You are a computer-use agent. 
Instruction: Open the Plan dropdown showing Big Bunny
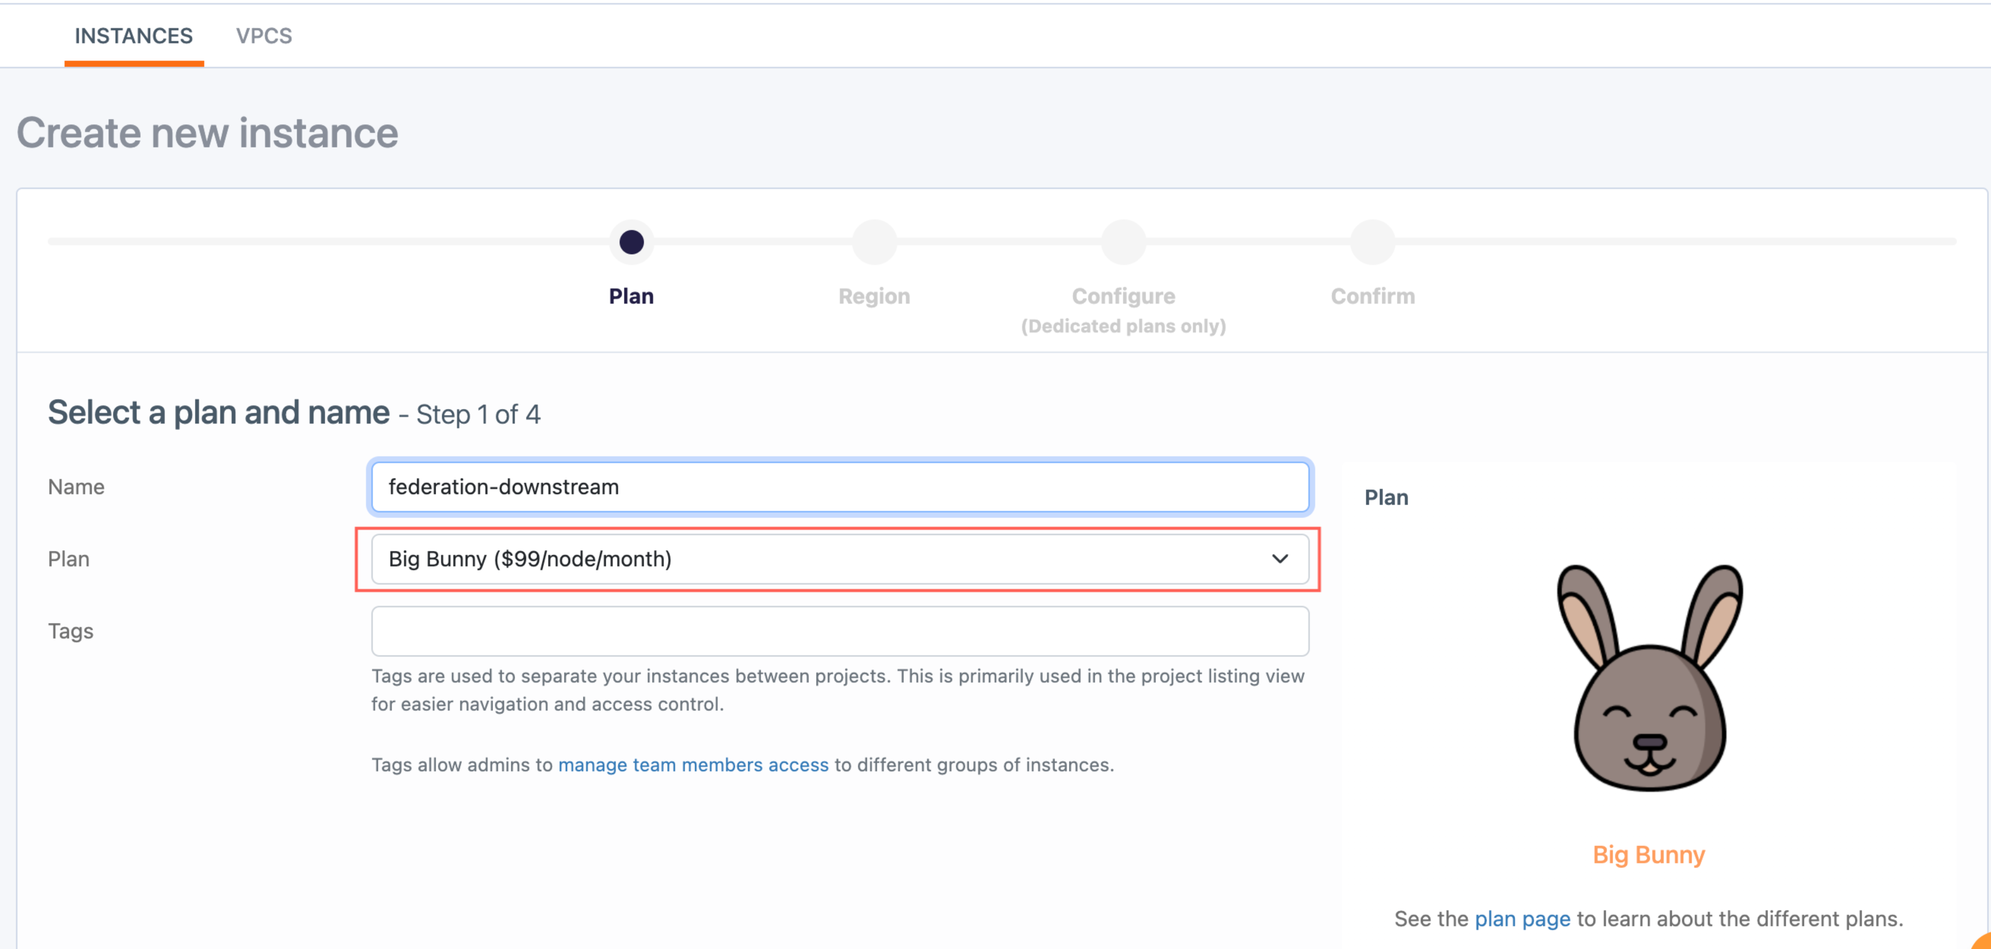(840, 559)
